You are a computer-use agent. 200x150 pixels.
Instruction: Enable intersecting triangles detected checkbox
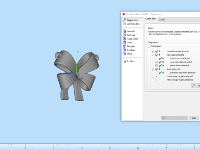click(x=153, y=80)
